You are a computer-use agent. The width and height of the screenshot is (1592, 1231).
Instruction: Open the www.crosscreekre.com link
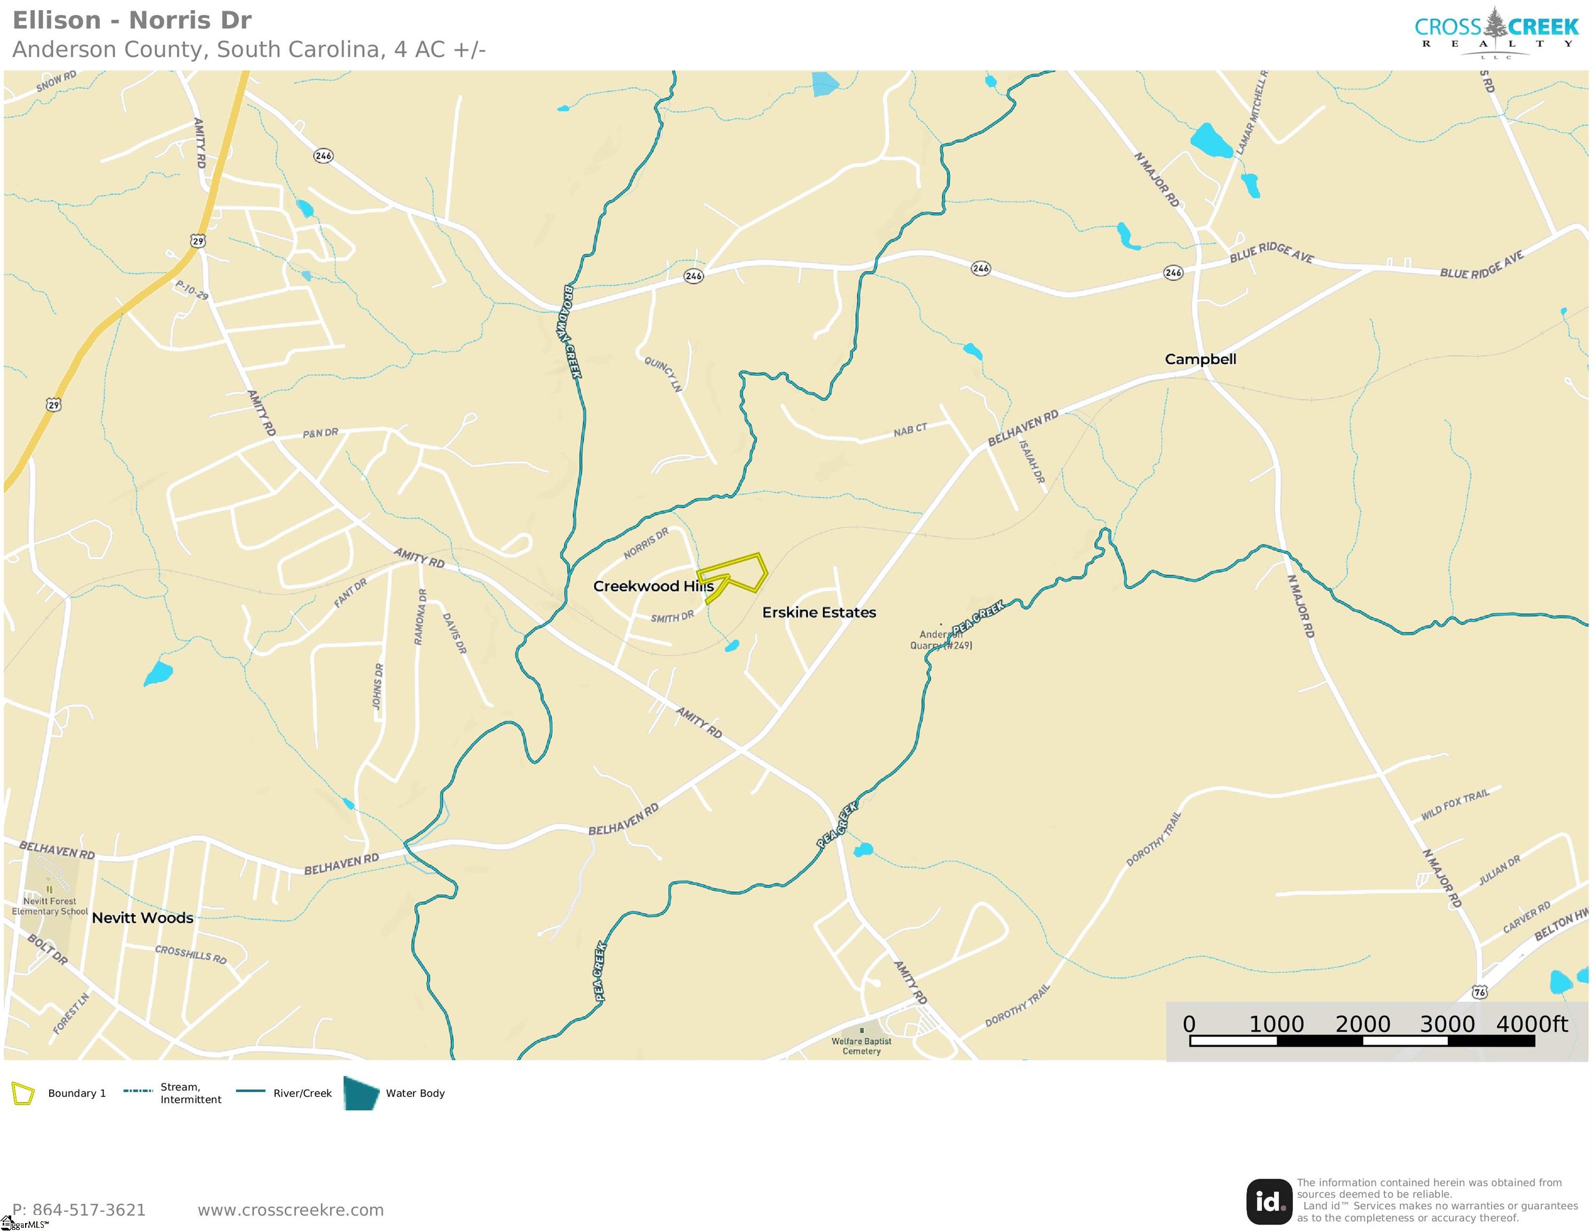291,1210
